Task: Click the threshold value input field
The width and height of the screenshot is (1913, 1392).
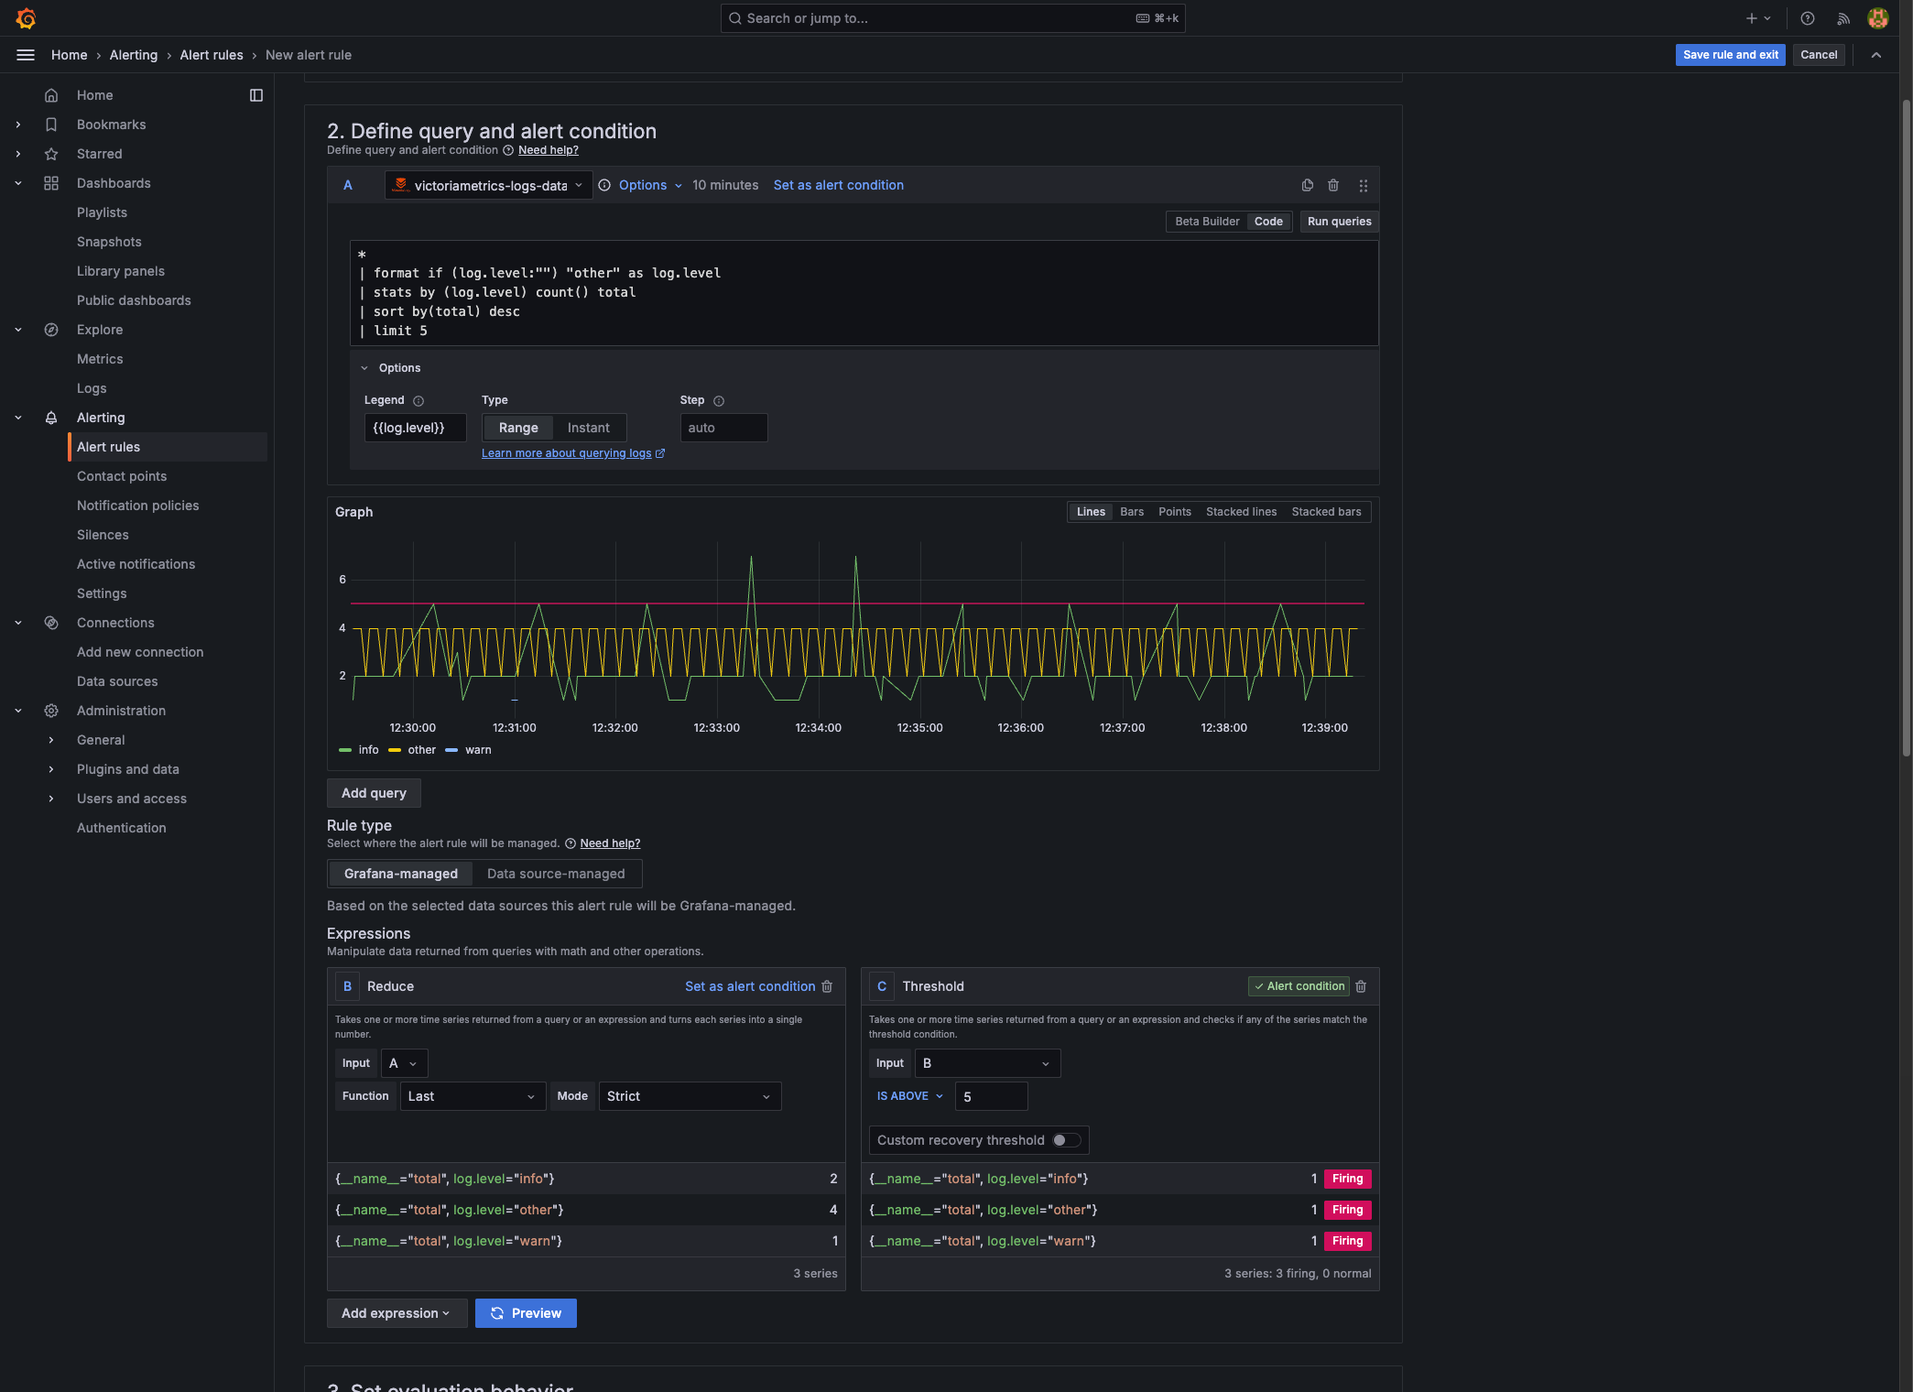Action: pos(990,1096)
